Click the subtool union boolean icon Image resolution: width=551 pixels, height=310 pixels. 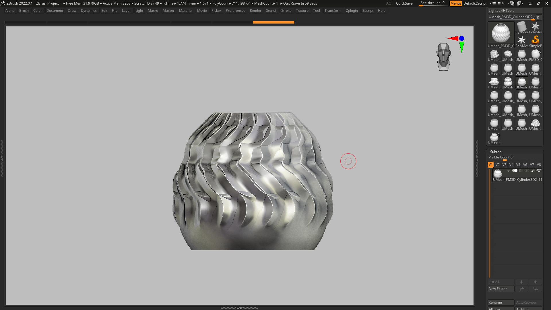click(515, 171)
